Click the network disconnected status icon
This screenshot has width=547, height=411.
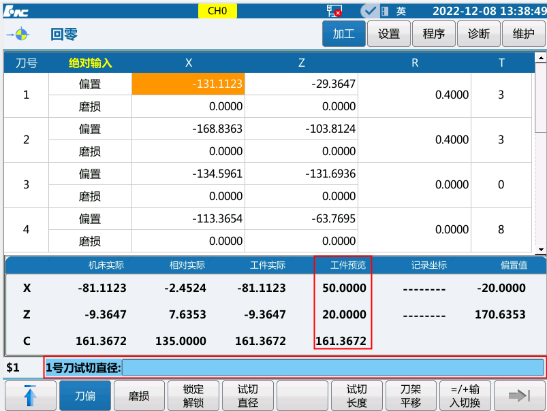(334, 11)
